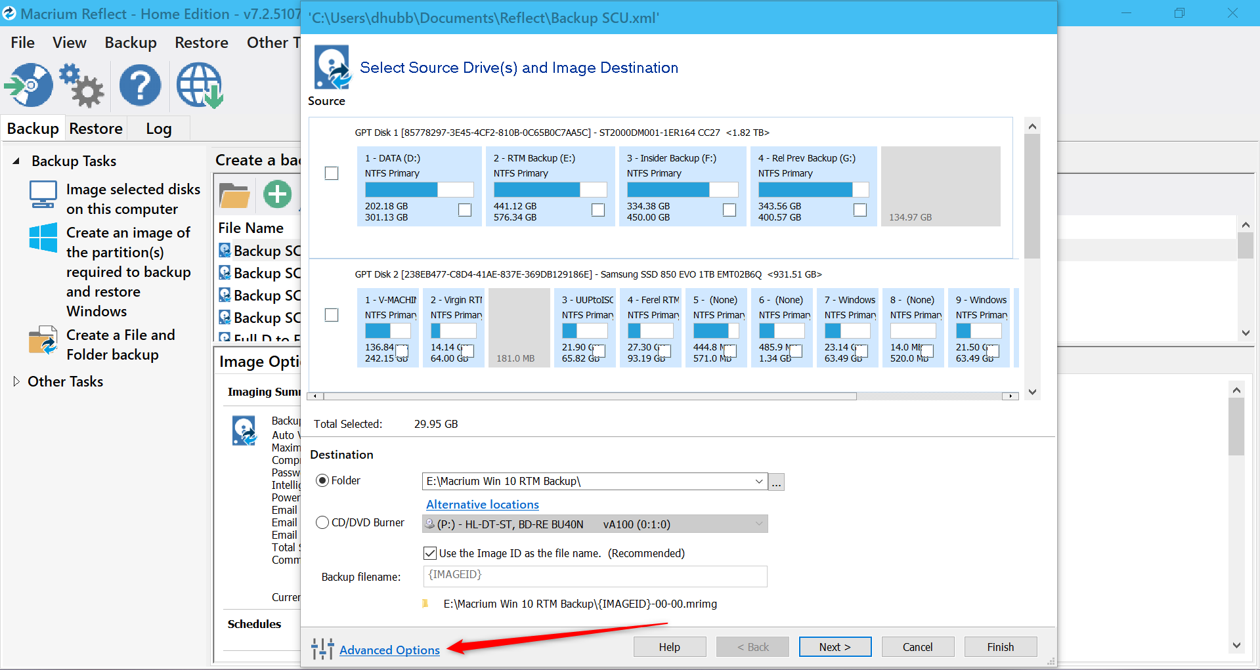Viewport: 1260px width, 670px height.
Task: Select the CD/DVD Burner radio button
Action: (x=322, y=522)
